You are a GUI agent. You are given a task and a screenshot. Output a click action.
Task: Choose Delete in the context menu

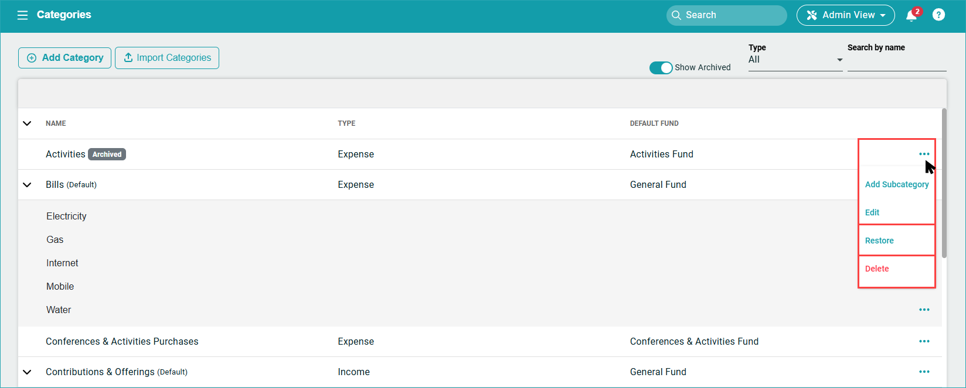(877, 269)
